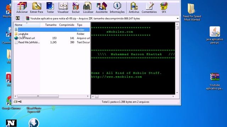Sort list by Comprimido column
This screenshot has width=227, height=127.
click(x=66, y=25)
